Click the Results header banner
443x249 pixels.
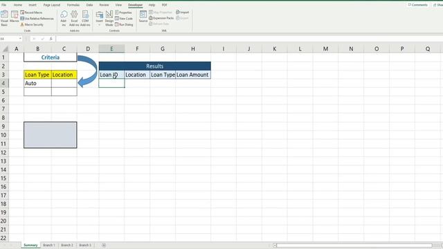click(155, 66)
